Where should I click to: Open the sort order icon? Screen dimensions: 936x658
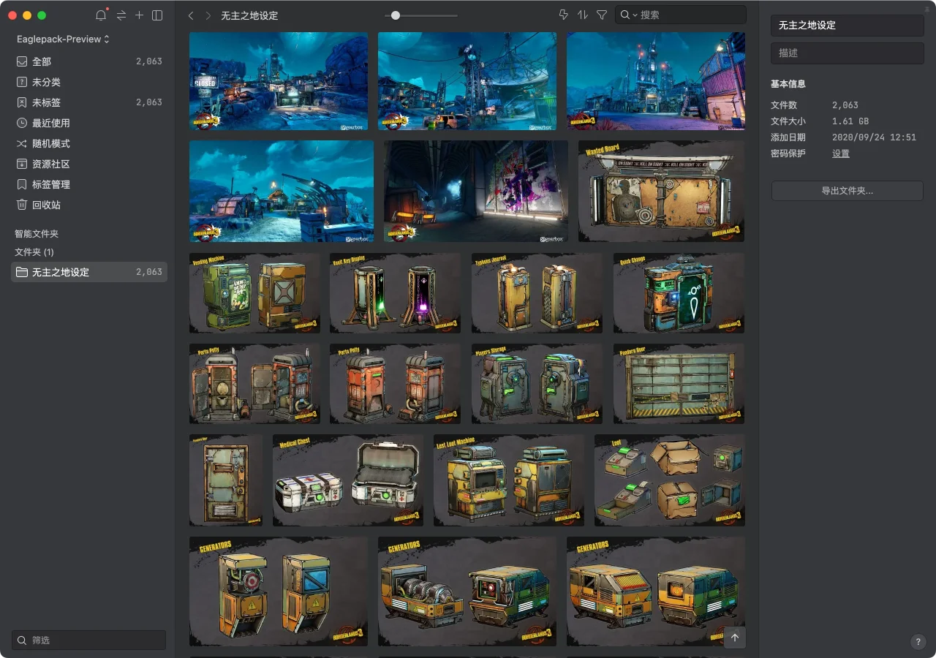click(x=583, y=15)
